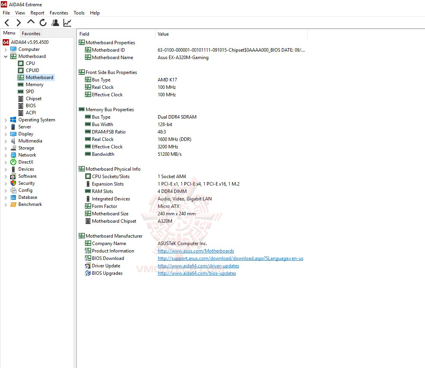Collapse the Motherboard tree node
This screenshot has width=425, height=368.
click(x=6, y=56)
